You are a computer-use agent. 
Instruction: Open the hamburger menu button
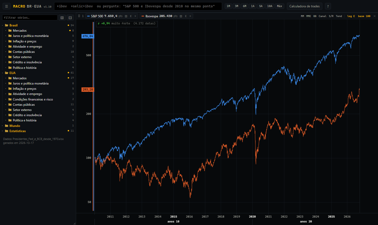(7, 6)
